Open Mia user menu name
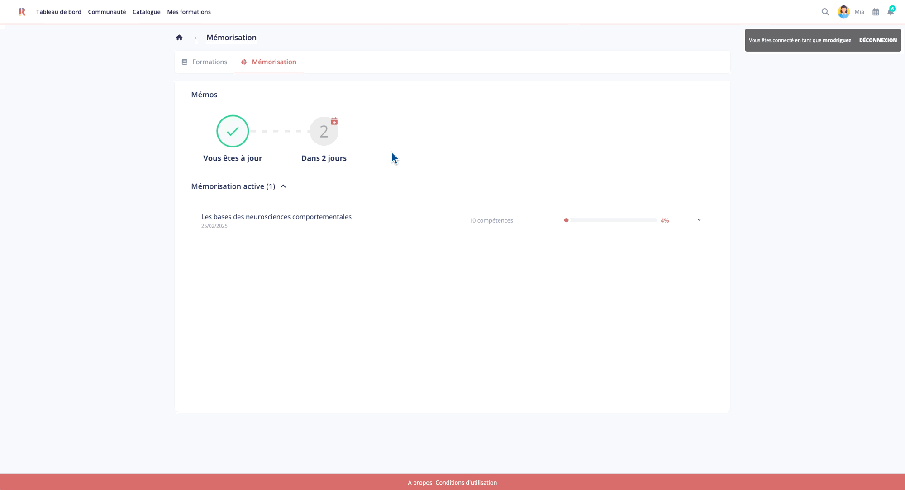 coord(859,12)
